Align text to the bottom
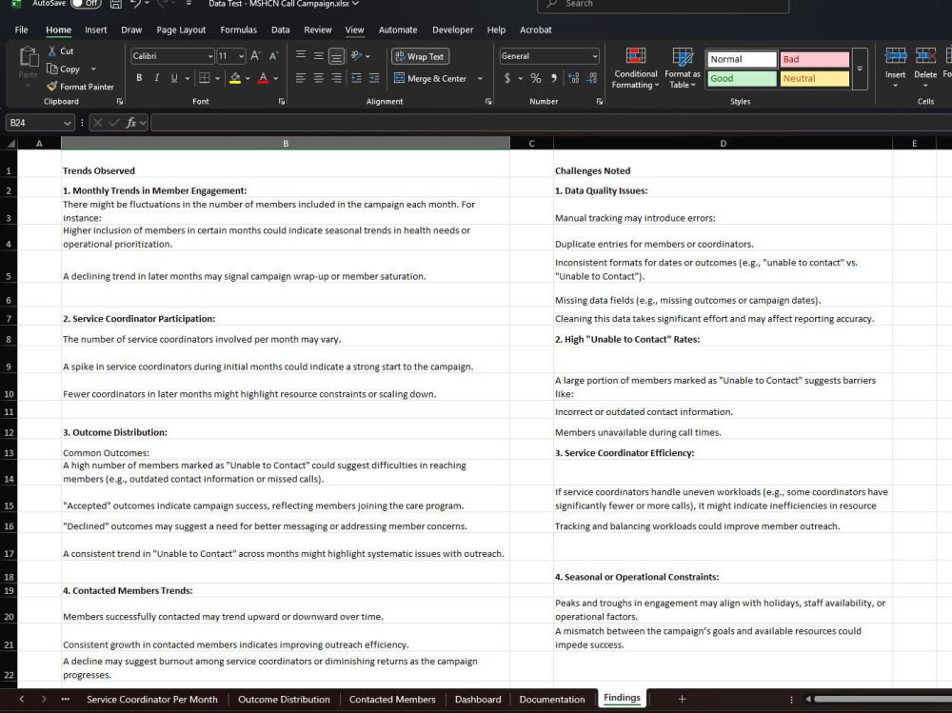The width and height of the screenshot is (952, 713). click(x=336, y=56)
